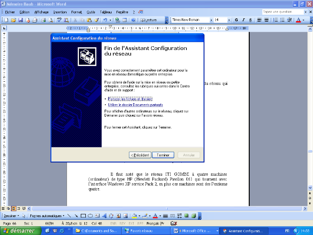Toggle Underline (S) formatting

pos(250,20)
